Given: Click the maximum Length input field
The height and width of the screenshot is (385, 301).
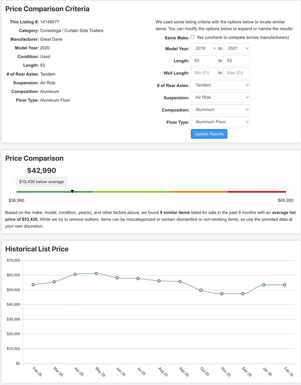Looking at the screenshot, I should [236, 61].
